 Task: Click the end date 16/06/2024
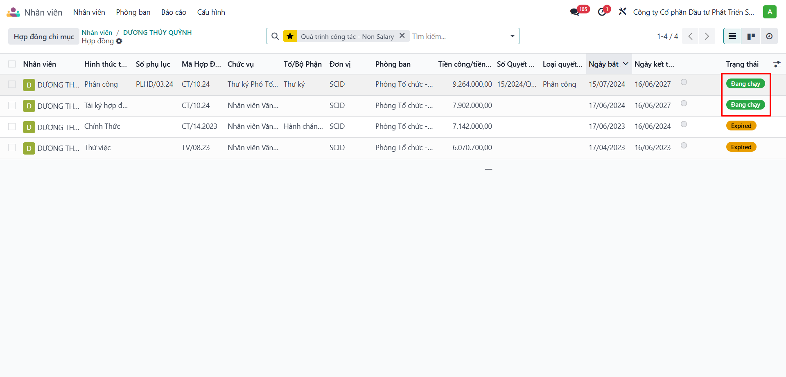[653, 126]
